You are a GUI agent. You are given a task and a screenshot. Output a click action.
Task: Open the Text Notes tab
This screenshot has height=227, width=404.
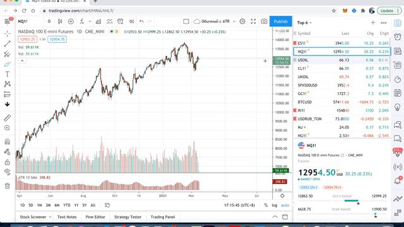[67, 217]
